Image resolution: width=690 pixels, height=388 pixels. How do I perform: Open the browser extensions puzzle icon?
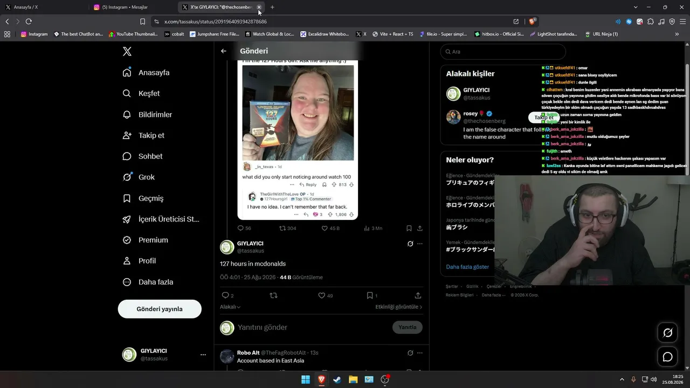651,22
